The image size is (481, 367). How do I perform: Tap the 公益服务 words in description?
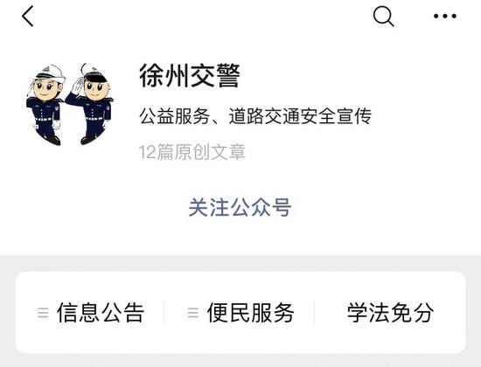click(175, 116)
